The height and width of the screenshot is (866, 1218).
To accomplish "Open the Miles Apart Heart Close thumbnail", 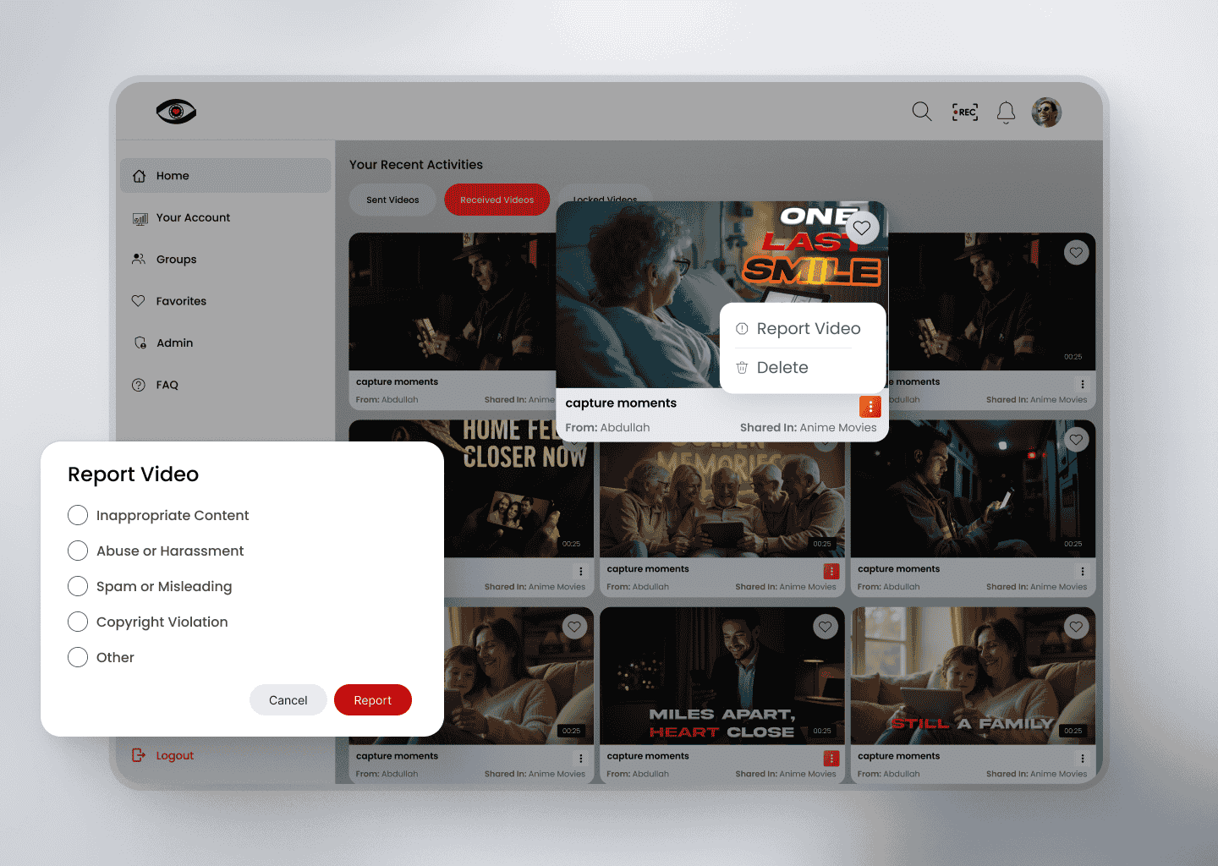I will [721, 677].
